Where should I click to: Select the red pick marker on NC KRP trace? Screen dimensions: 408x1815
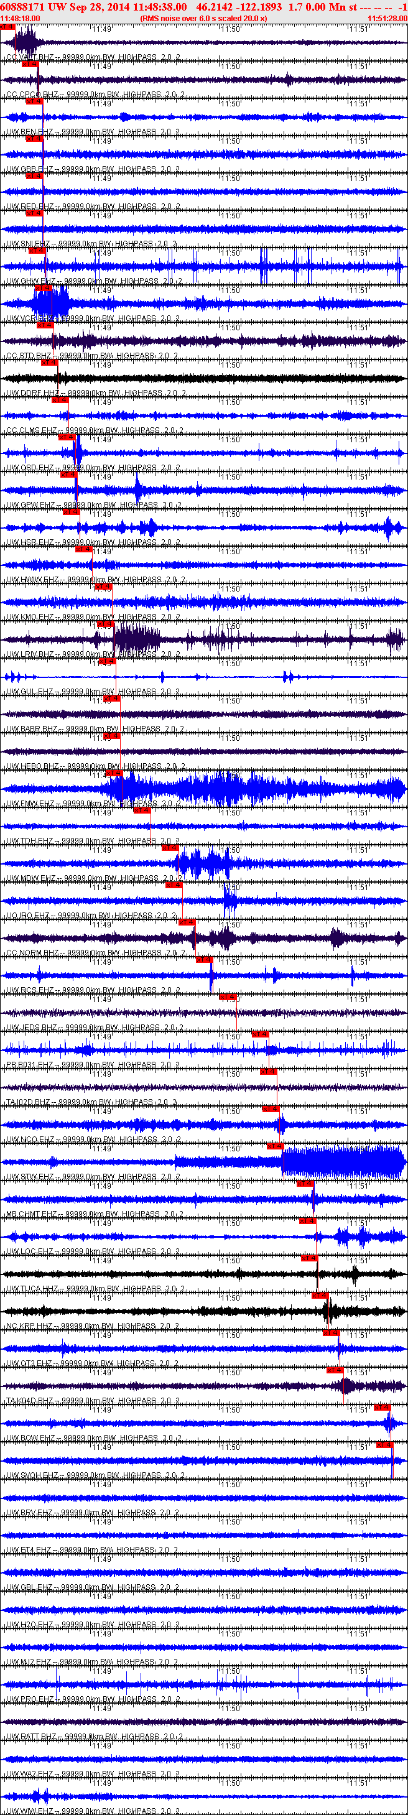point(321,1295)
